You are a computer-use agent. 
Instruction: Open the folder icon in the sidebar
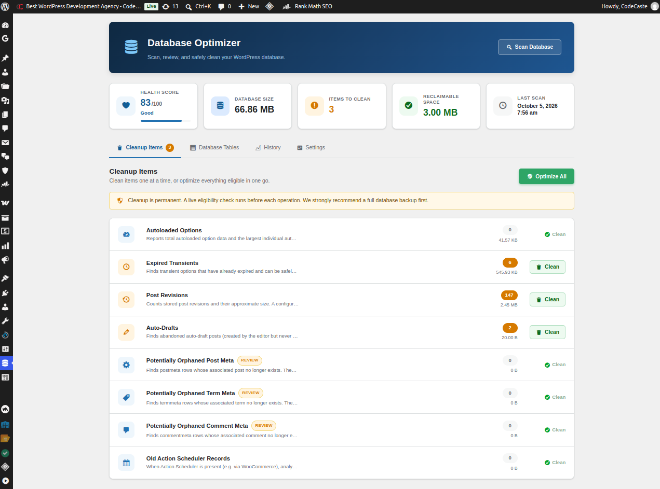tap(5, 87)
